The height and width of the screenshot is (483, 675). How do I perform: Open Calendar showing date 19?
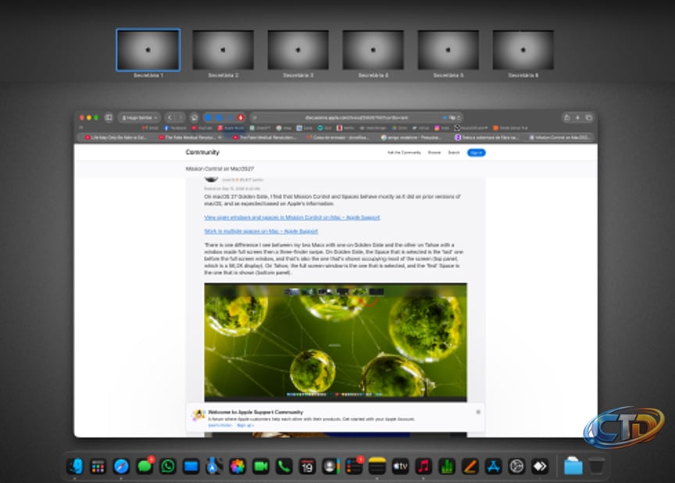(307, 467)
